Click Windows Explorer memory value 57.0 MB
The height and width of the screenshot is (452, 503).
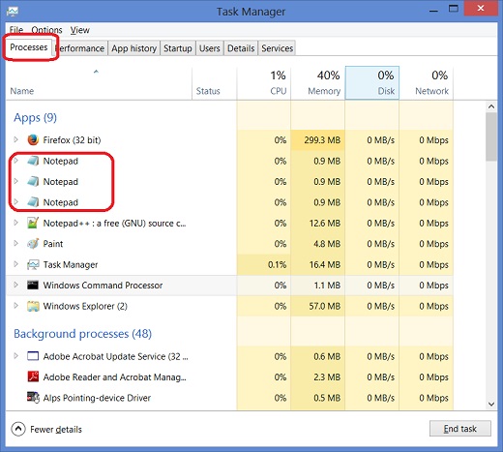[x=325, y=306]
